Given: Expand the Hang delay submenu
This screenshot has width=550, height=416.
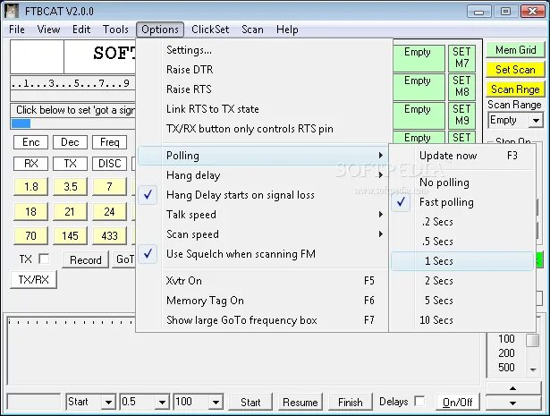Looking at the screenshot, I should [x=264, y=175].
